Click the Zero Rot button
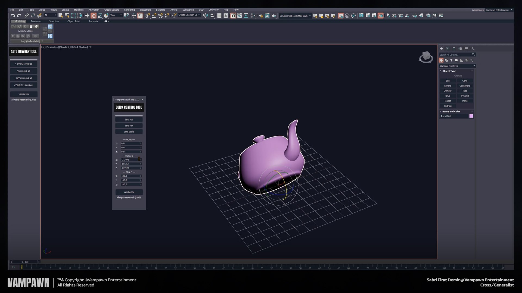 [129, 126]
